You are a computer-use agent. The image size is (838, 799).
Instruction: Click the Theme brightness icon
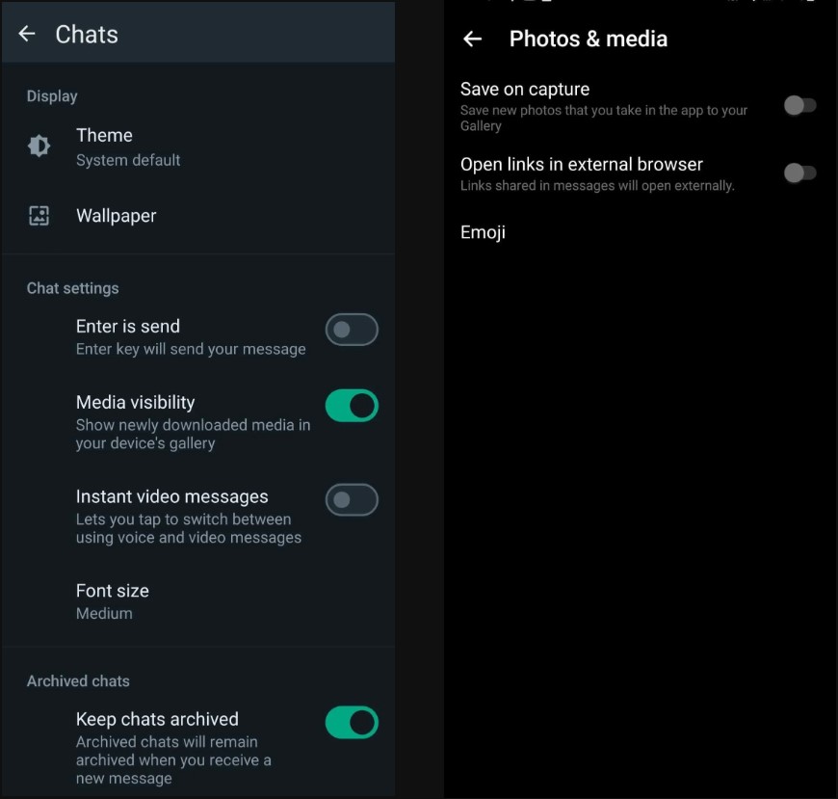[39, 146]
